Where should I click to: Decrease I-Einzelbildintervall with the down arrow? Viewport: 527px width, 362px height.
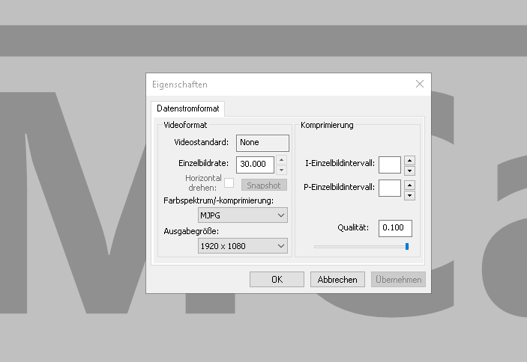(x=409, y=171)
